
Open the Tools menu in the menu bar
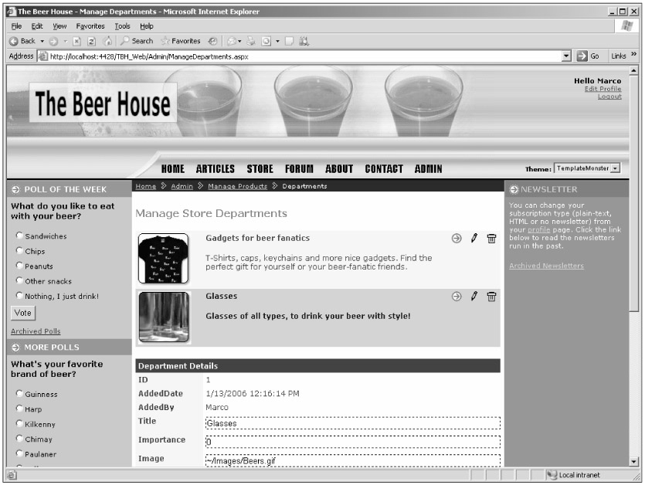click(x=123, y=26)
